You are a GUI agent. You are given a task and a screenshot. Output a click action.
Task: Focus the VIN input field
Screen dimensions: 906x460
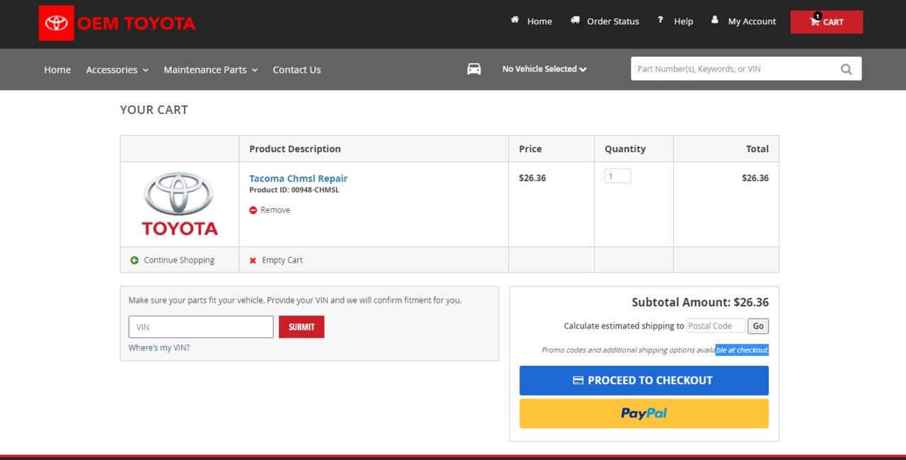pos(201,327)
